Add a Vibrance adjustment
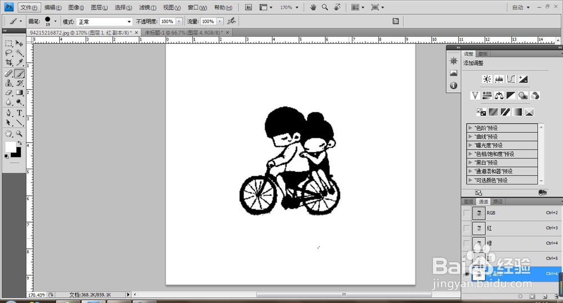The image size is (563, 303). pyautogui.click(x=475, y=96)
